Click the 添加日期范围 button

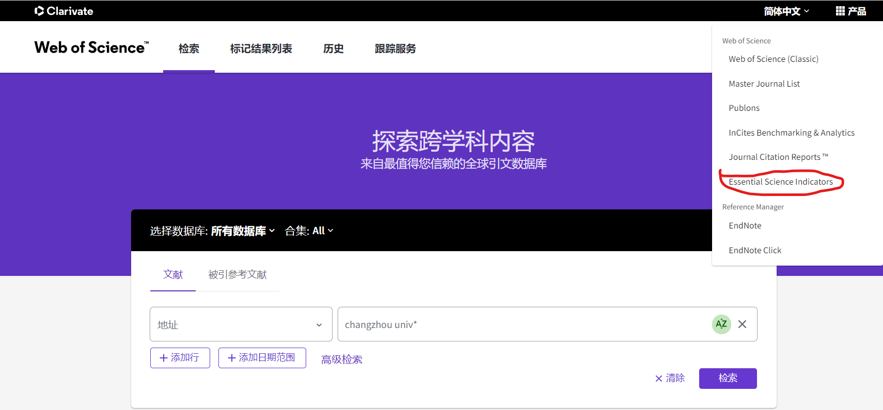(262, 357)
